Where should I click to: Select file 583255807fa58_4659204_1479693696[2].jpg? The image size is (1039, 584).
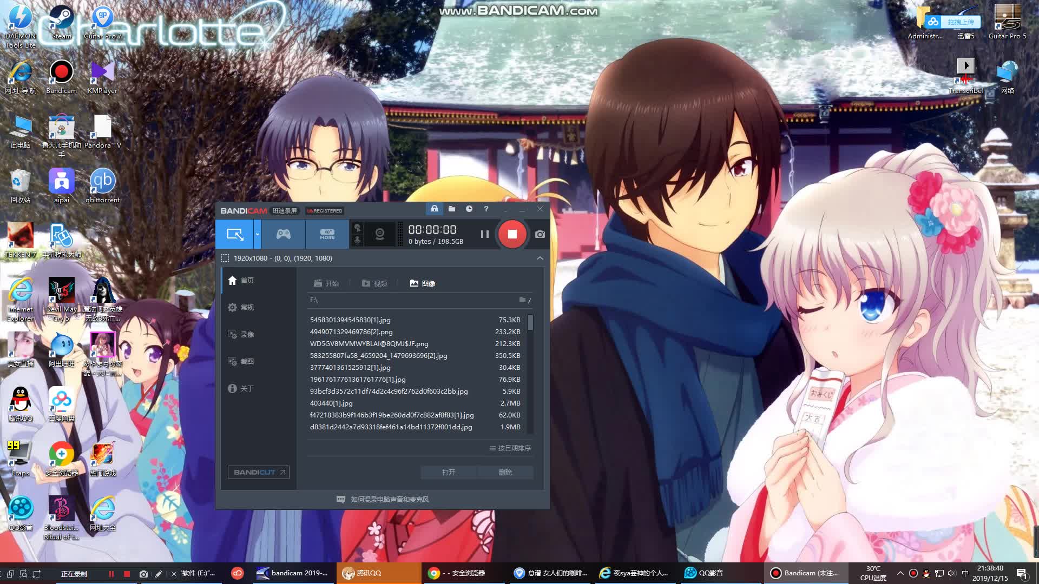[x=415, y=355]
